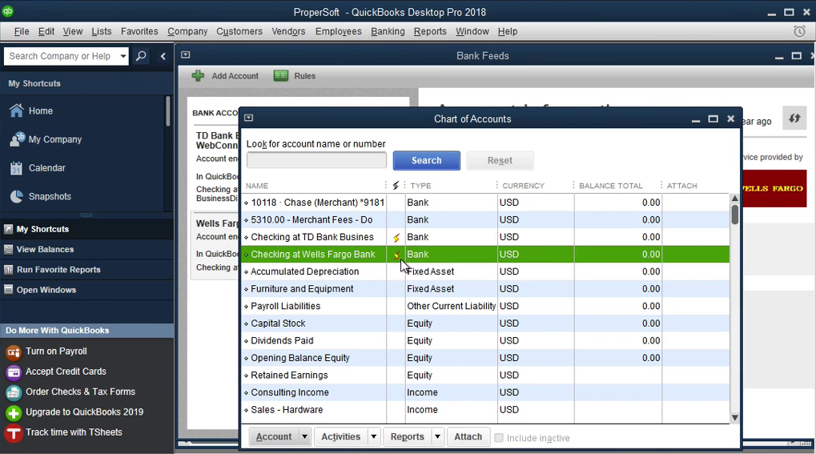Click accounts list scroll down arrow
The image size is (816, 454).
click(x=735, y=417)
